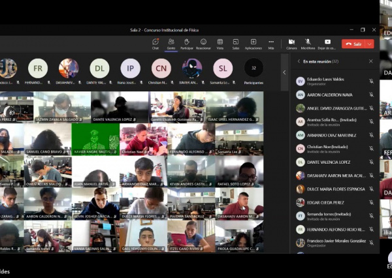This screenshot has width=392, height=278.
Task: Toggle the Micrófono mute state
Action: pos(308,42)
